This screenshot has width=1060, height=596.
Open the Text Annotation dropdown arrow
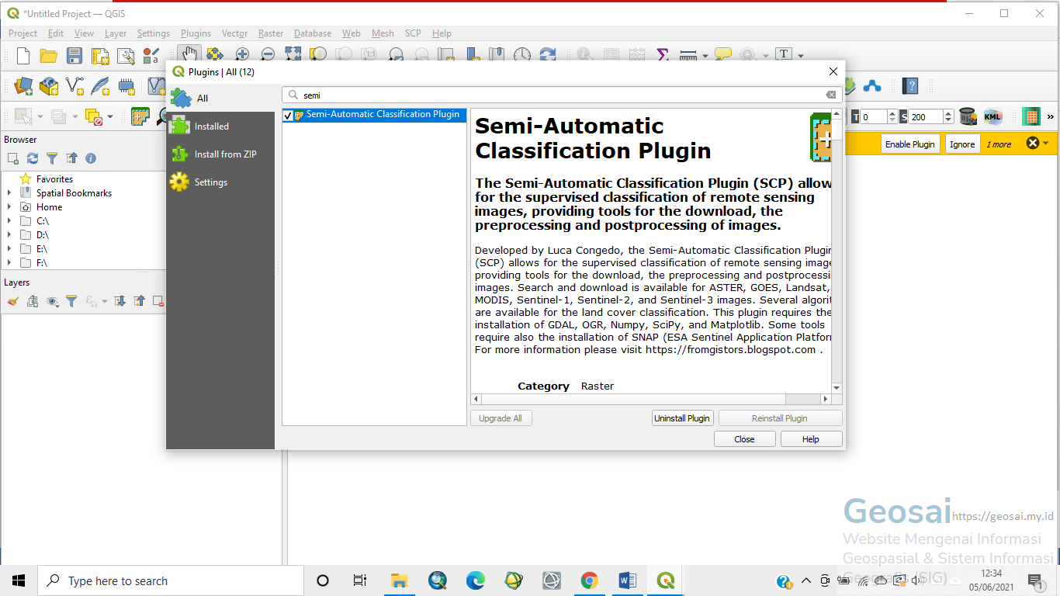coord(800,56)
